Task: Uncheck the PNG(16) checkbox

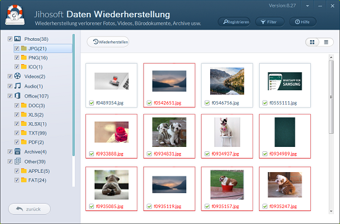Action: [x=17, y=57]
